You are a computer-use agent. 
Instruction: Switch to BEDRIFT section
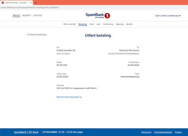27,15
